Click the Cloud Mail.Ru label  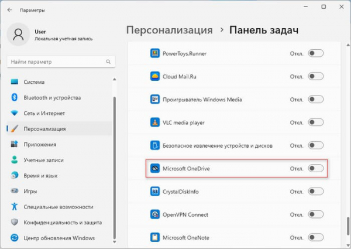click(x=180, y=77)
